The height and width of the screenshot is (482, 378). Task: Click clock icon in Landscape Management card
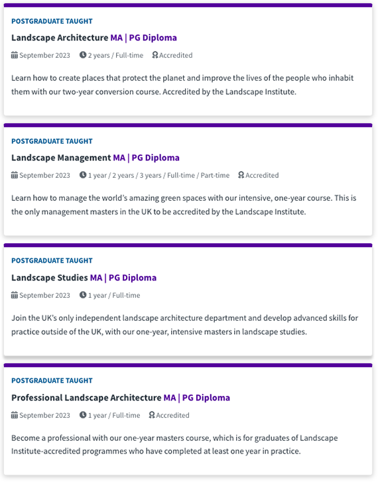click(x=83, y=175)
